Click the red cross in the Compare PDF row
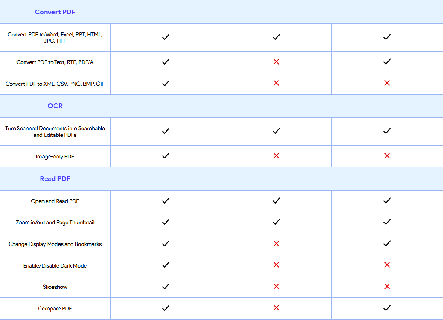The image size is (443, 320). pyautogui.click(x=276, y=307)
